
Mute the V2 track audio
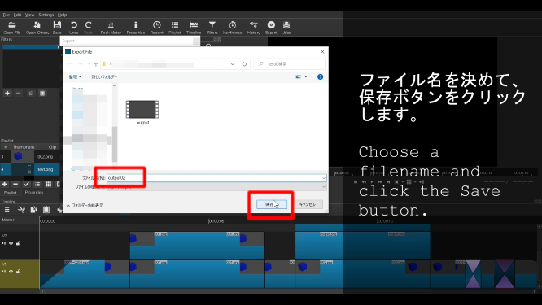pyautogui.click(x=4, y=243)
